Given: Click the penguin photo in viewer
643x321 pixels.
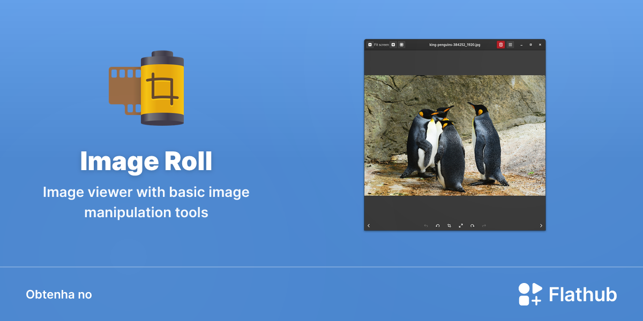Looking at the screenshot, I should click(x=455, y=135).
